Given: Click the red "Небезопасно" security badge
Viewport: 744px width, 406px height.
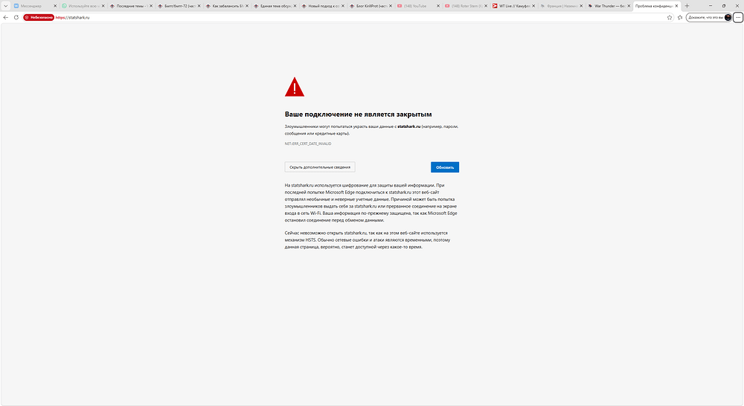Looking at the screenshot, I should [39, 17].
